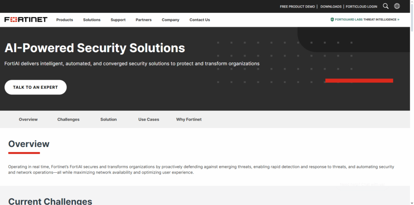Screen dimensions: 414x205
Task: Click the Talk to an Expert button
Action: coord(36,87)
